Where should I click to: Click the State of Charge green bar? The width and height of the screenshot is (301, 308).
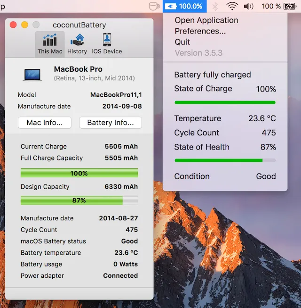coord(225,102)
